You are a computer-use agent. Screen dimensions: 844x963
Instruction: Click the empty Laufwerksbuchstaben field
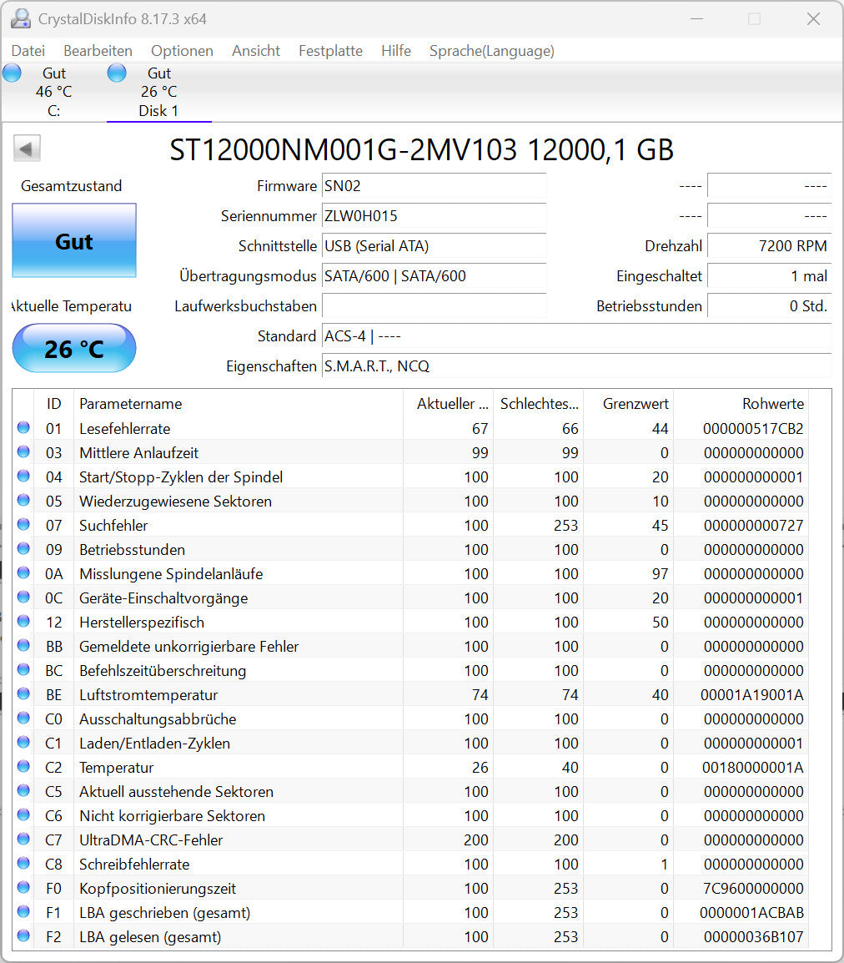(433, 306)
